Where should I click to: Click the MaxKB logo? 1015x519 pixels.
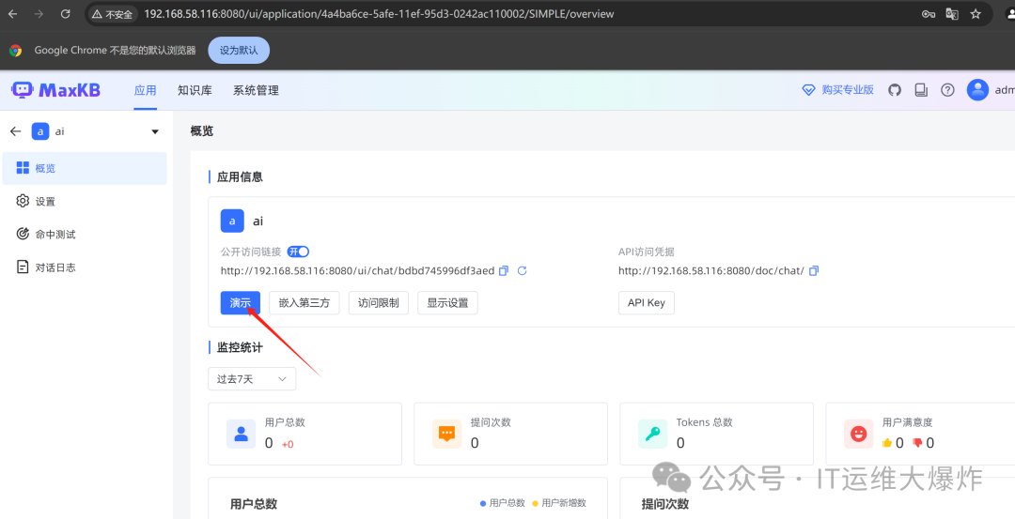pyautogui.click(x=55, y=90)
